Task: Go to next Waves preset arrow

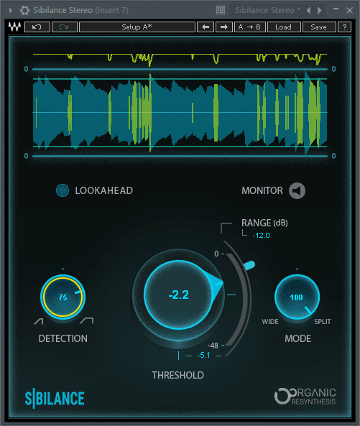Action: (x=224, y=27)
